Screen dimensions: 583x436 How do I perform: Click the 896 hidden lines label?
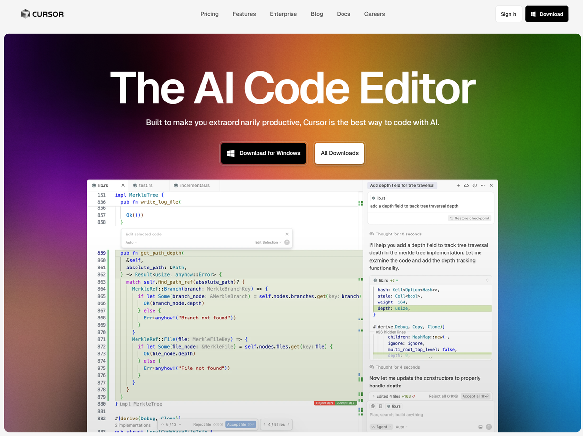coord(392,332)
